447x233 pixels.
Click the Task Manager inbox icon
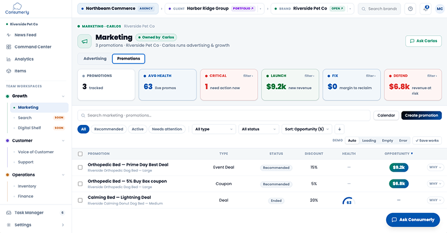(x=8, y=213)
